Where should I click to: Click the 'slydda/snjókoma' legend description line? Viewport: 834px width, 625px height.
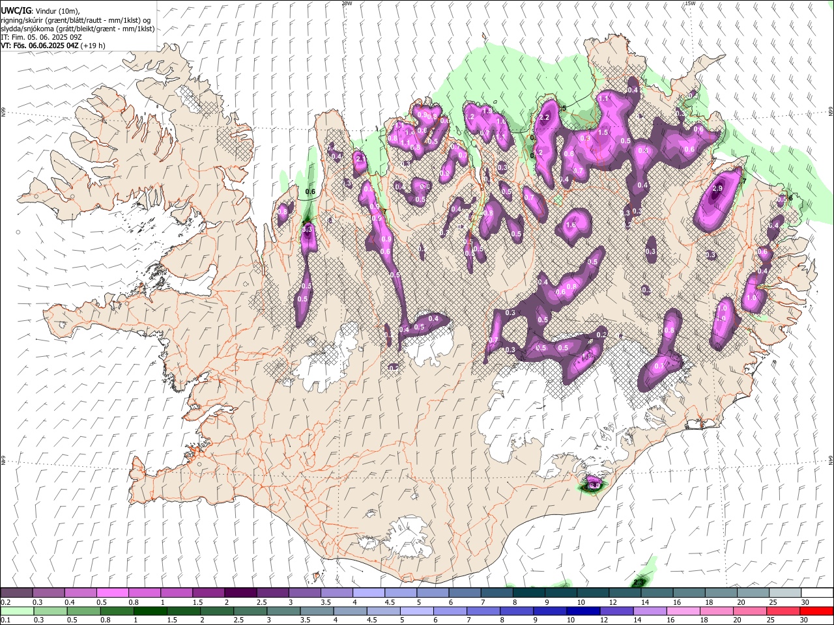(x=78, y=29)
